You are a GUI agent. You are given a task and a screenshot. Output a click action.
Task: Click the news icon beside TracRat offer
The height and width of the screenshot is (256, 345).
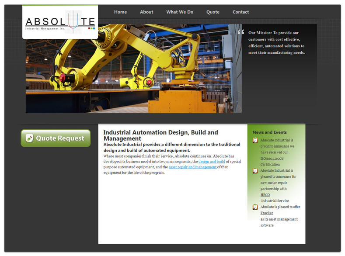tap(255, 207)
